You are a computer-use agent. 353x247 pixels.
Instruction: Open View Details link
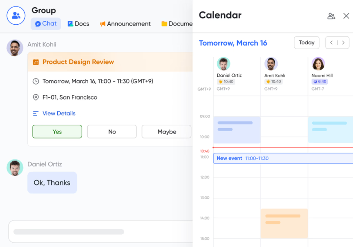click(x=59, y=113)
